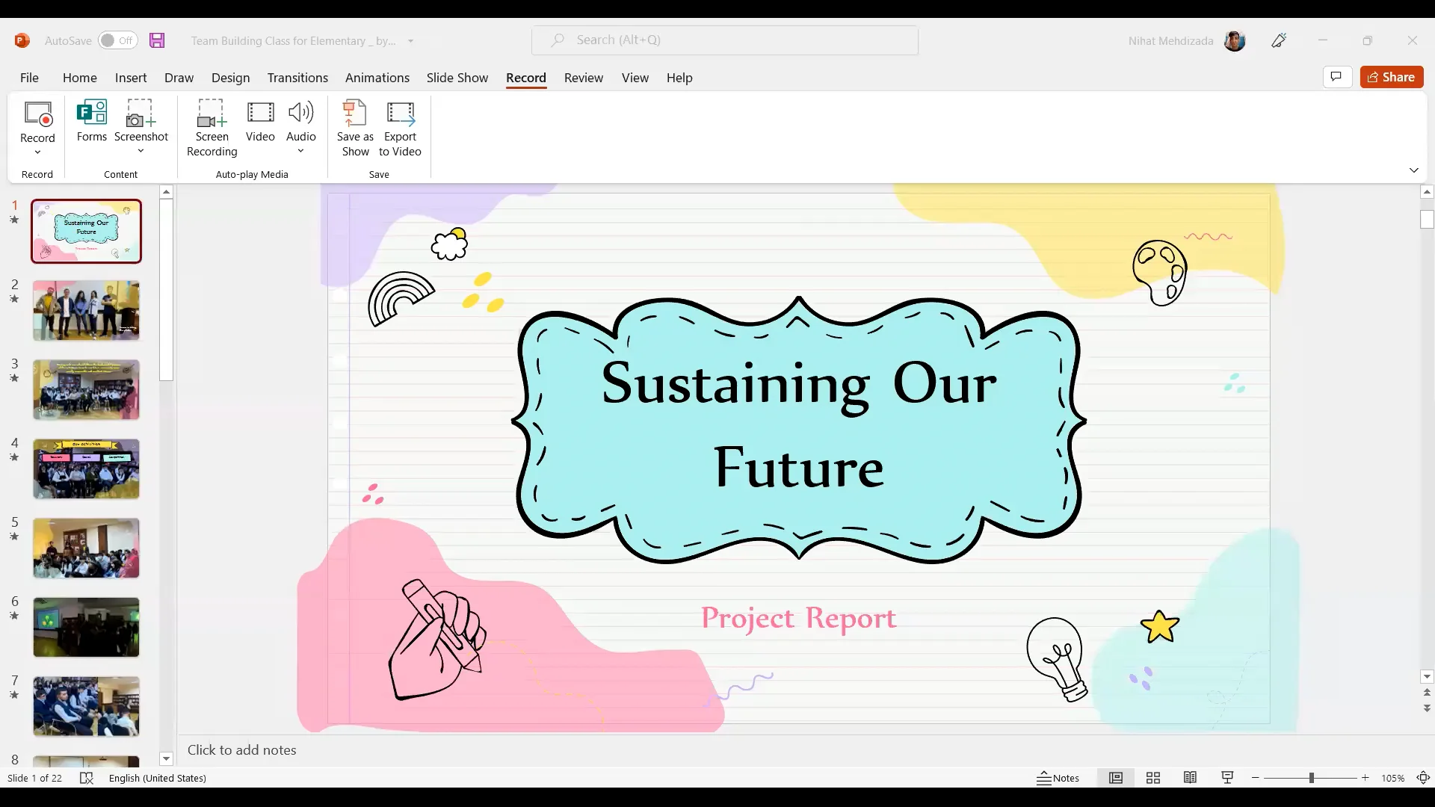Viewport: 1435px width, 807px height.
Task: Save the presentation with the floppy icon
Action: 157,40
